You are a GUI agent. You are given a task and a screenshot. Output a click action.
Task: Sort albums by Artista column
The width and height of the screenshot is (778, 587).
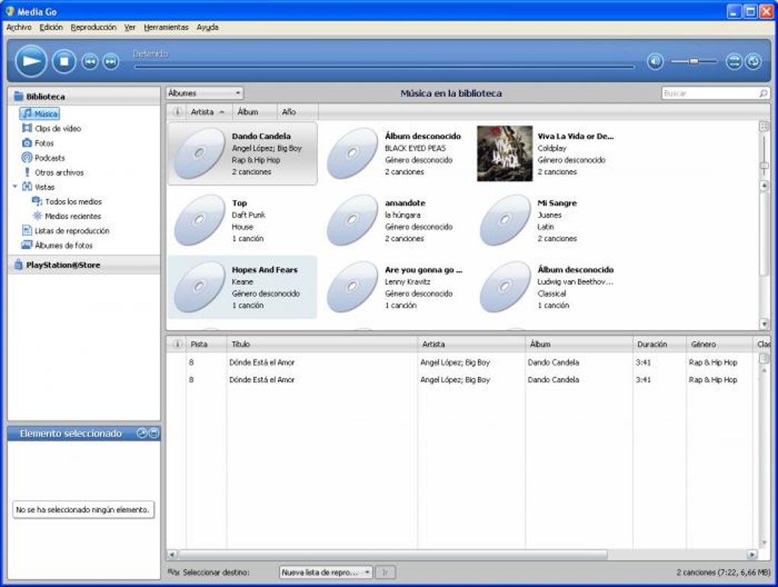point(207,112)
